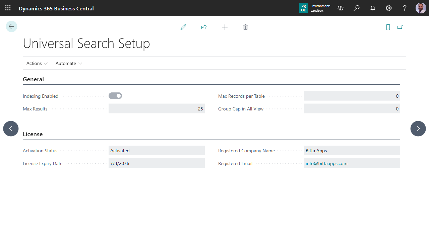This screenshot has height=241, width=429.
Task: Click the License Expiry Date label
Action: [43, 163]
